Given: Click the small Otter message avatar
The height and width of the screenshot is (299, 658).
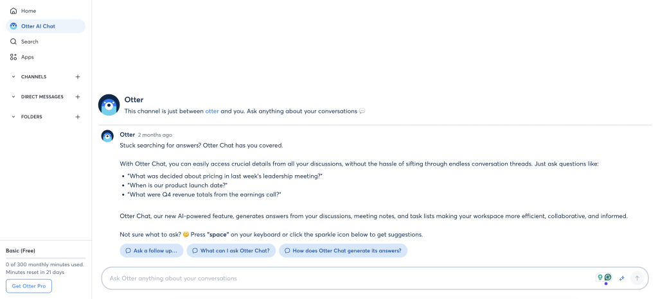Looking at the screenshot, I should click(x=107, y=135).
